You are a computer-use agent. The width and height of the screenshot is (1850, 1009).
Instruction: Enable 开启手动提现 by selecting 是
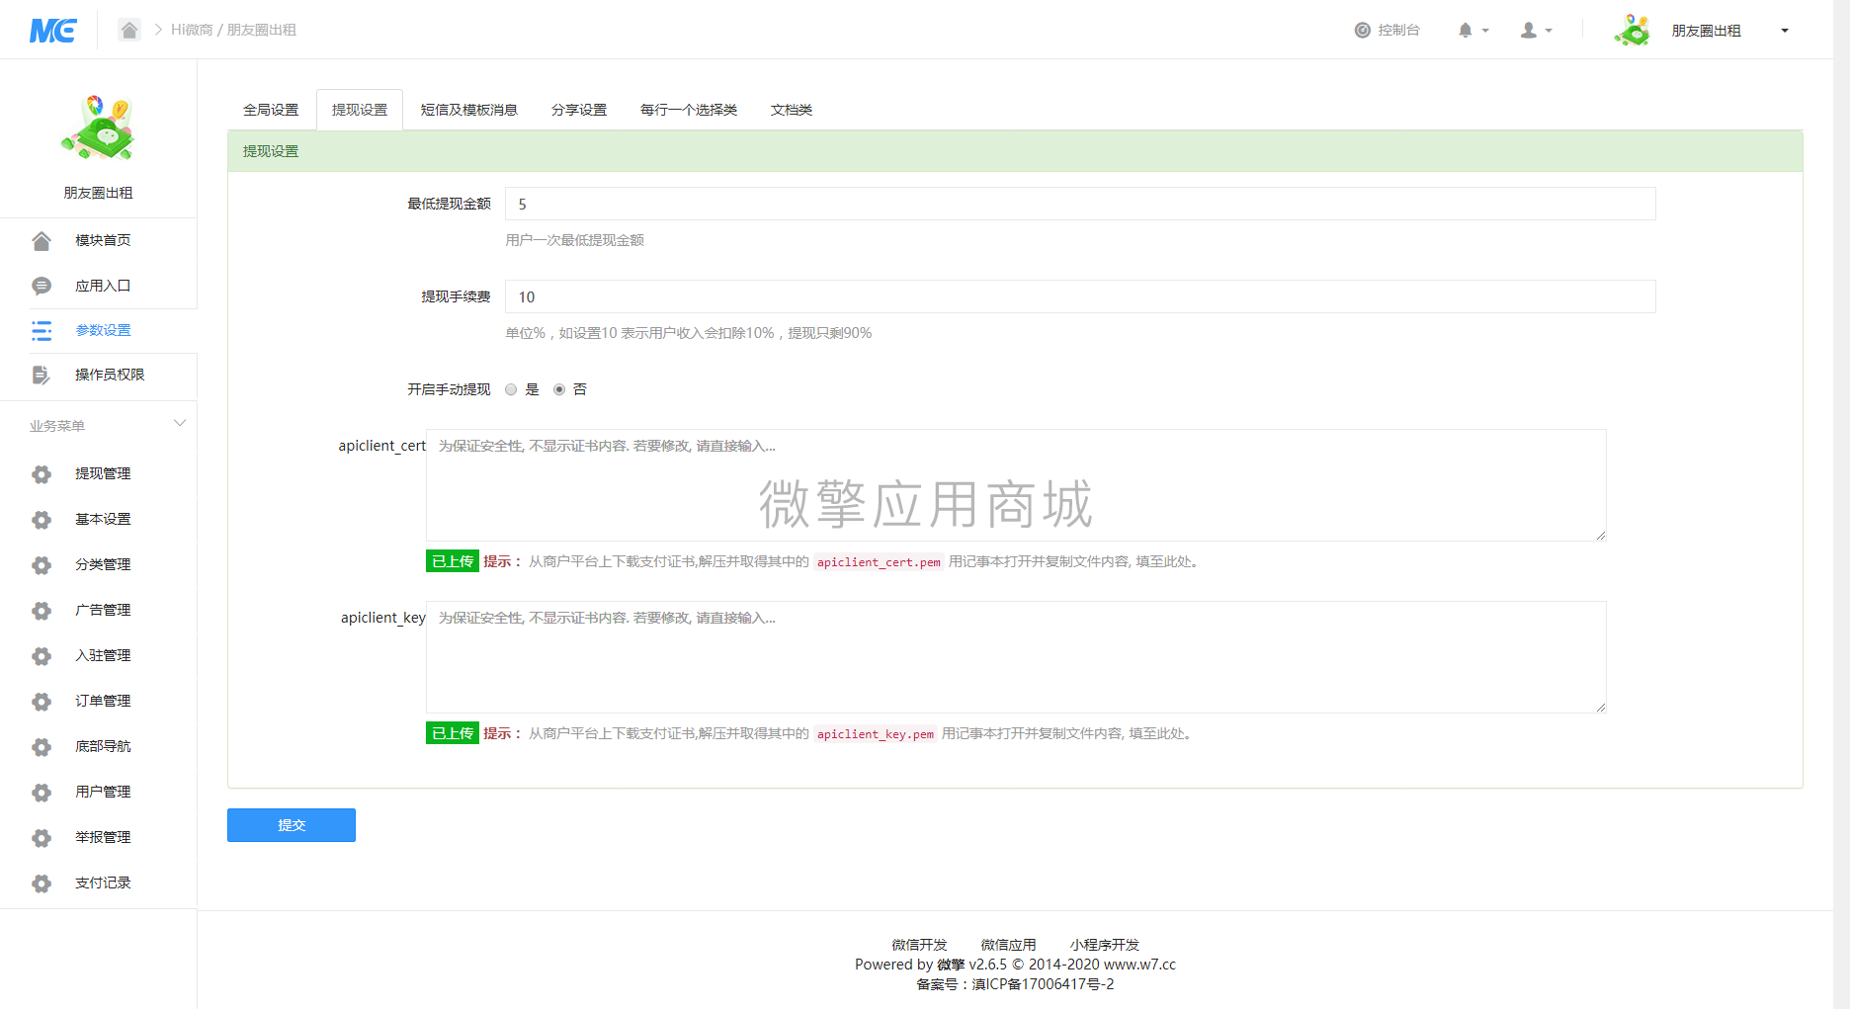tap(511, 389)
